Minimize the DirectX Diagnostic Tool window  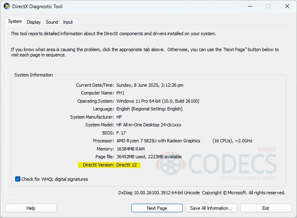coord(250,6)
